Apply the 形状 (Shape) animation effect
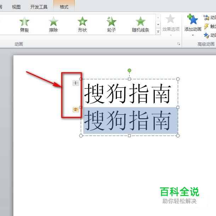This screenshot has width=216, height=216. (x=83, y=24)
